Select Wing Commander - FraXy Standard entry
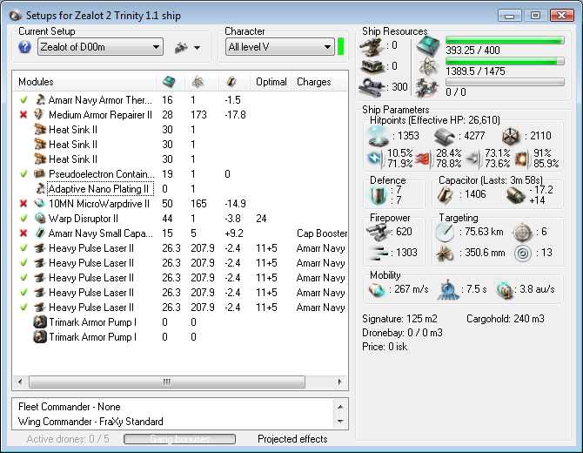 [90, 422]
